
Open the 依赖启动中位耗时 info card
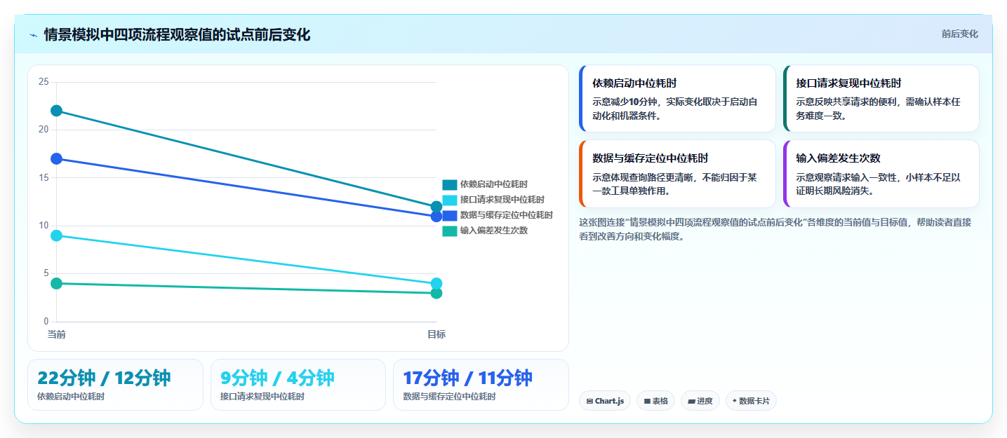coord(677,98)
